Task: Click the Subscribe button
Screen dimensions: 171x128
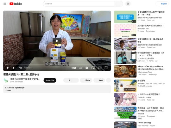Action: [50, 80]
